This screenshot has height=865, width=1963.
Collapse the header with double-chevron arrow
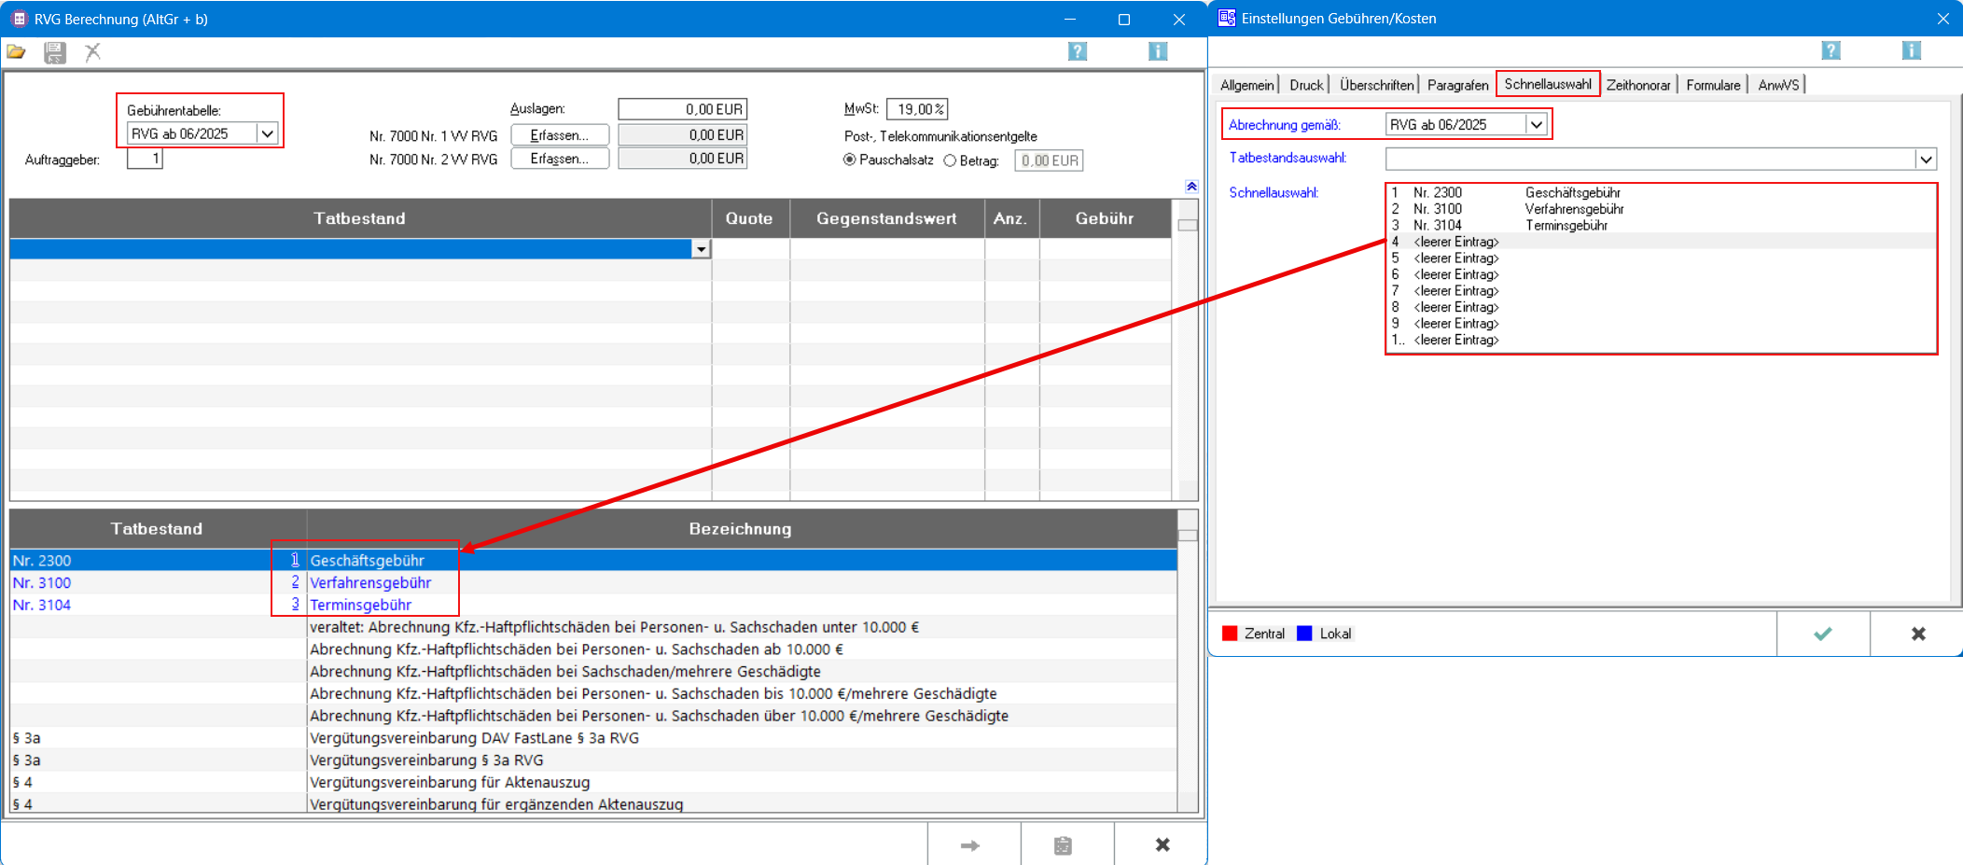tap(1191, 187)
